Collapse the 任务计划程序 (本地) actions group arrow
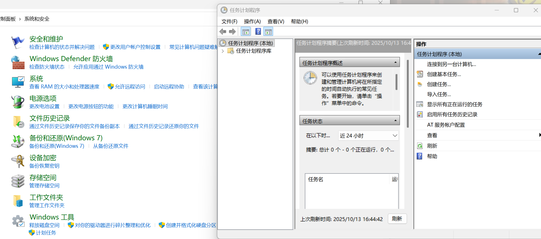 pyautogui.click(x=539, y=54)
